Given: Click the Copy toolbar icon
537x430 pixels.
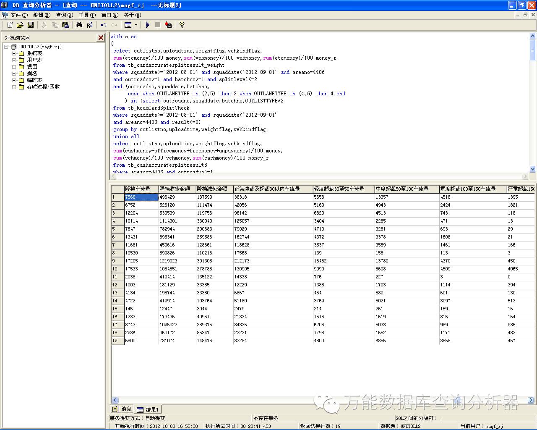Looking at the screenshot, I should [x=55, y=25].
